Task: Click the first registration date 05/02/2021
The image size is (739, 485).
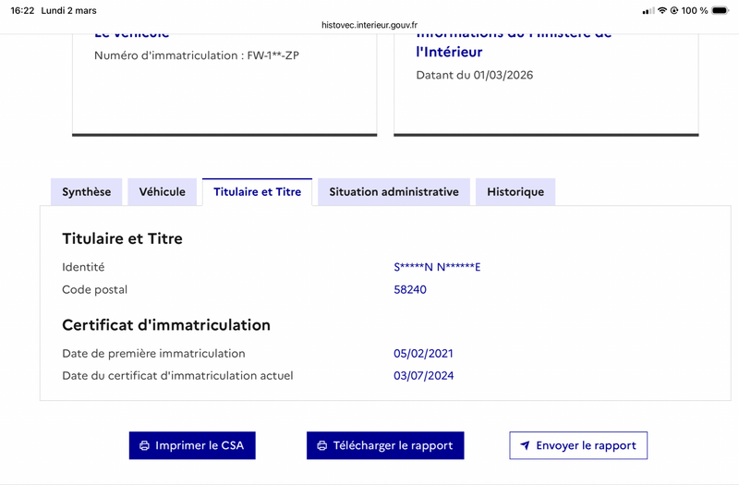Action: pyautogui.click(x=423, y=353)
